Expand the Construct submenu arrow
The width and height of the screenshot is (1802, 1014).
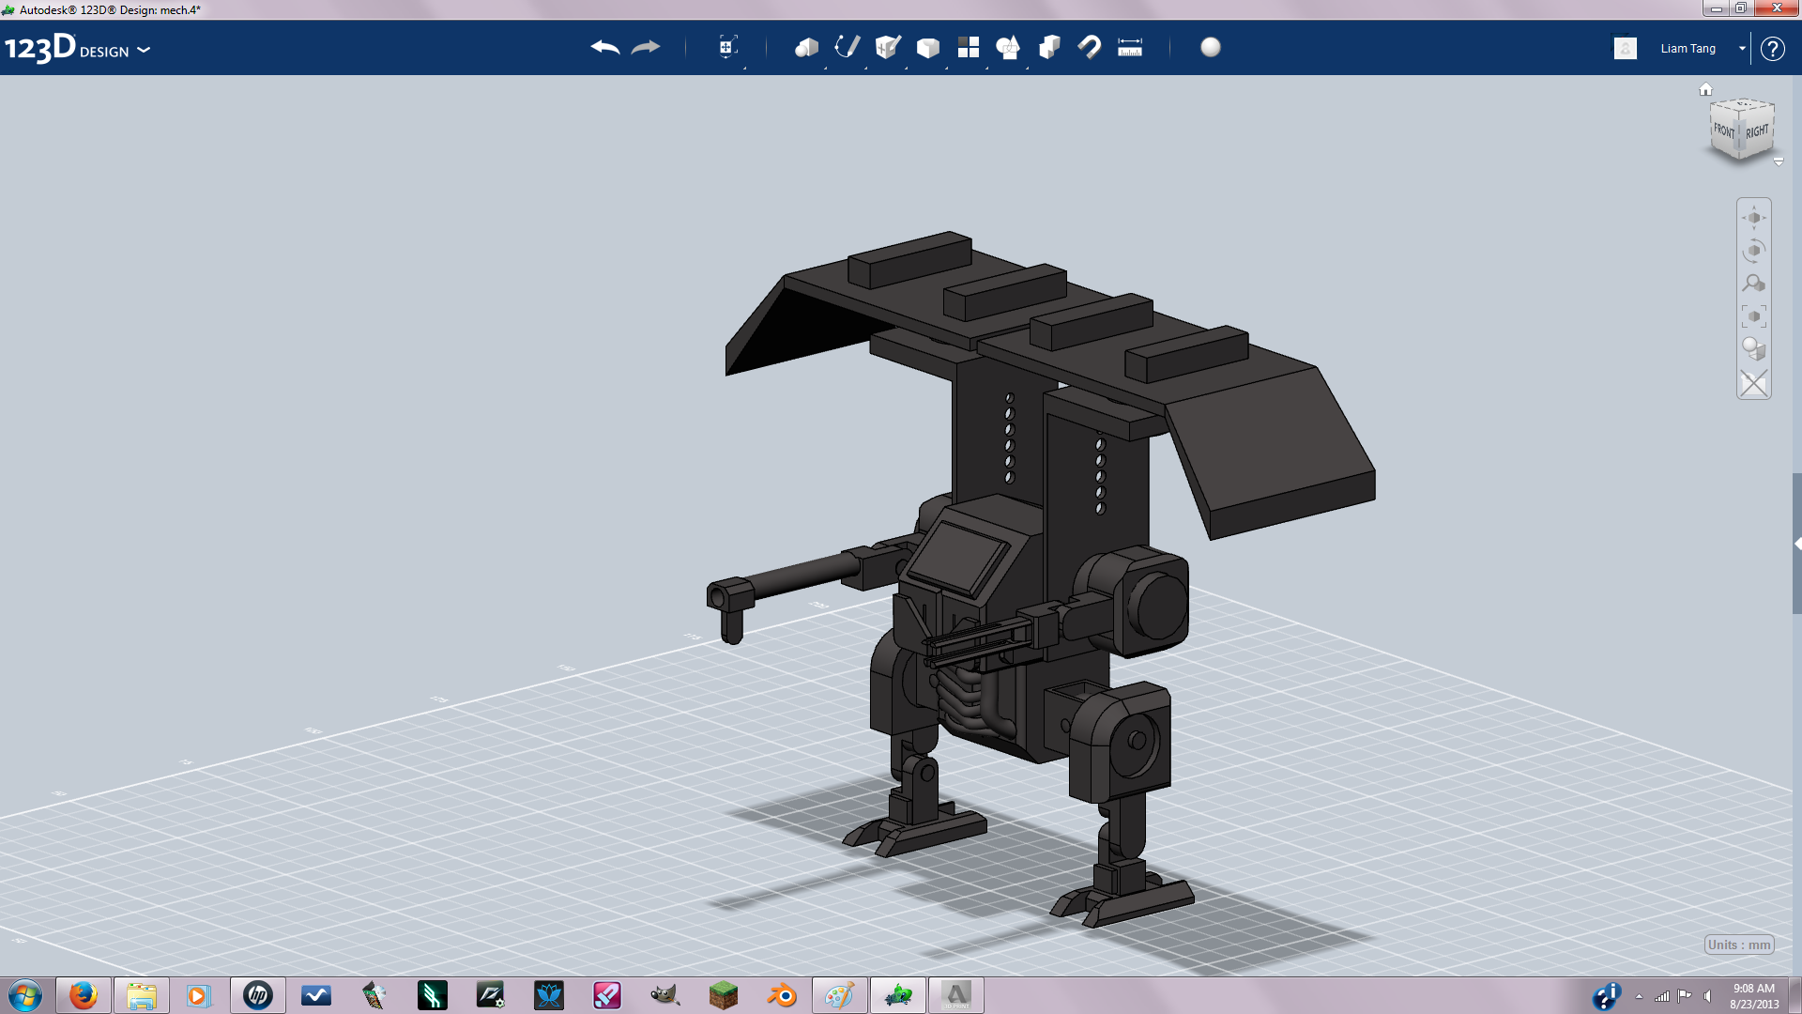(x=906, y=68)
